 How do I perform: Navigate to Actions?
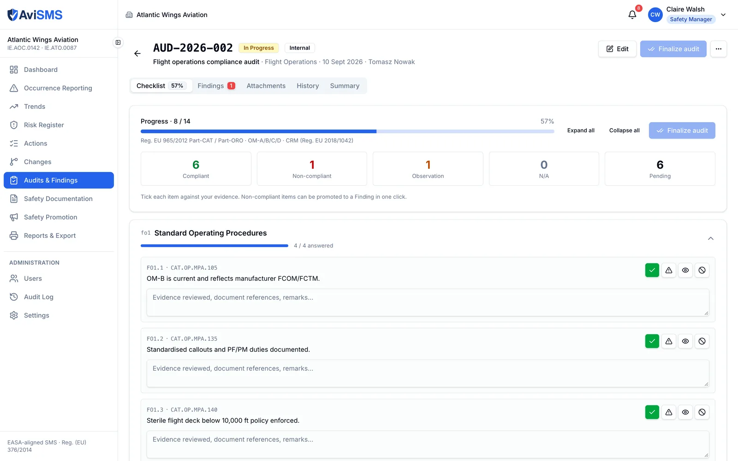[x=59, y=143]
